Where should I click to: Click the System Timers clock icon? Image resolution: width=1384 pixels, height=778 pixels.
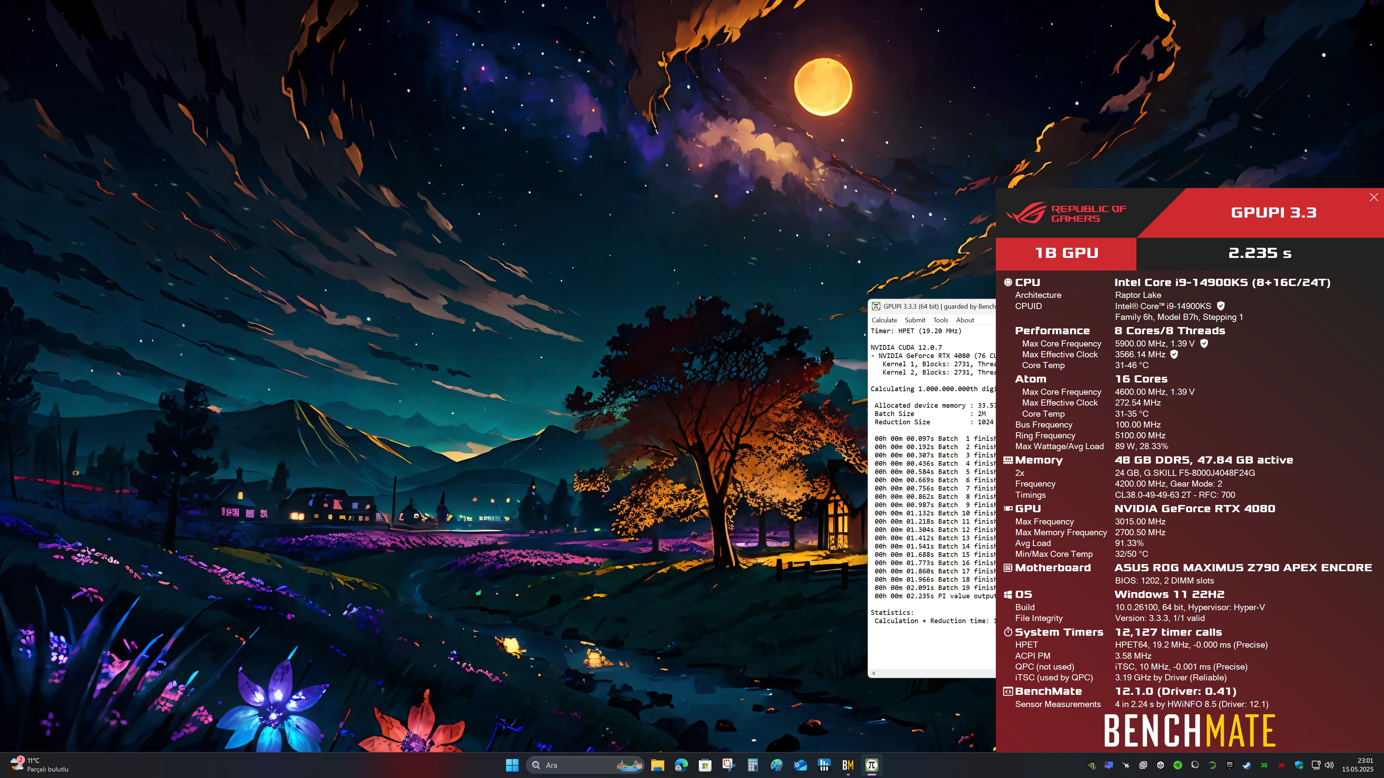pyautogui.click(x=1008, y=632)
